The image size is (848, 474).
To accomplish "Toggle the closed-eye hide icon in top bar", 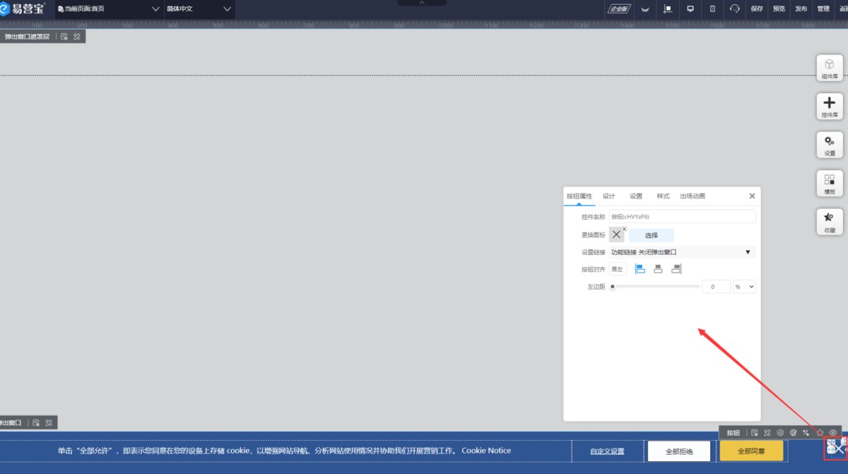I will (644, 9).
